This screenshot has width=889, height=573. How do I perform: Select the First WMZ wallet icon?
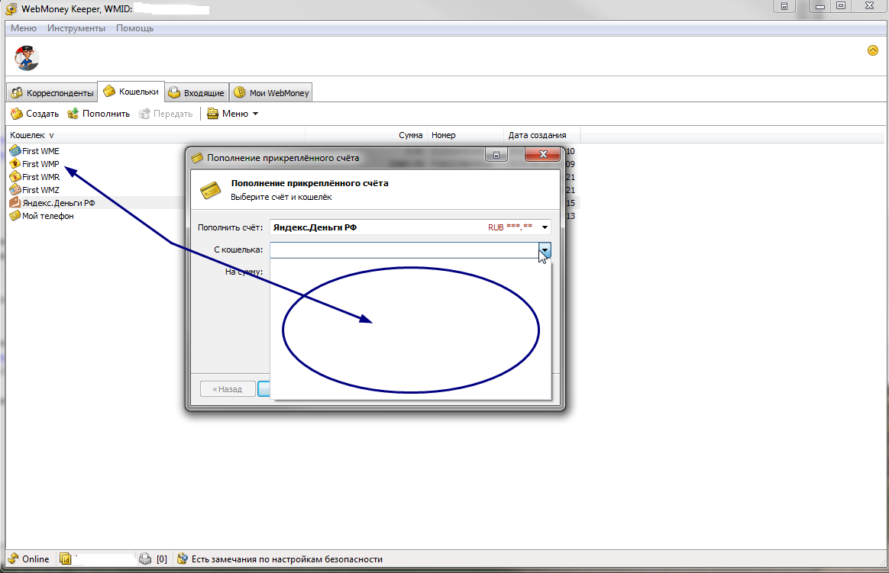pos(15,190)
